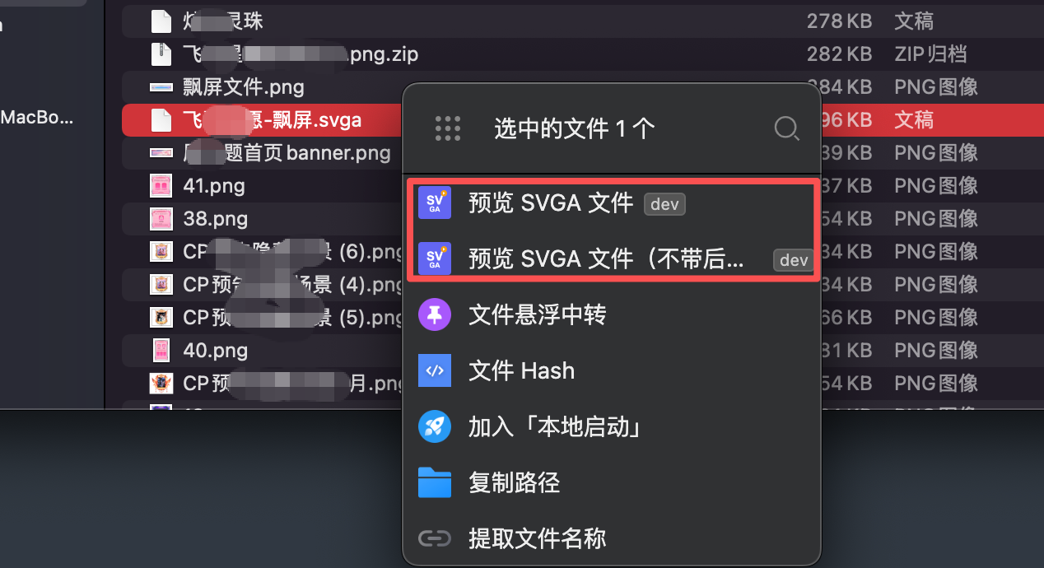Click the grid dots icon in popup header
This screenshot has width=1044, height=568.
[x=447, y=128]
